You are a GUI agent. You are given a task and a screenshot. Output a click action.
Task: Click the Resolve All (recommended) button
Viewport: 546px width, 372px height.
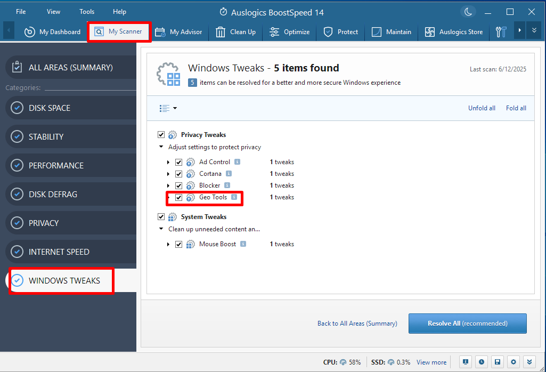(467, 324)
